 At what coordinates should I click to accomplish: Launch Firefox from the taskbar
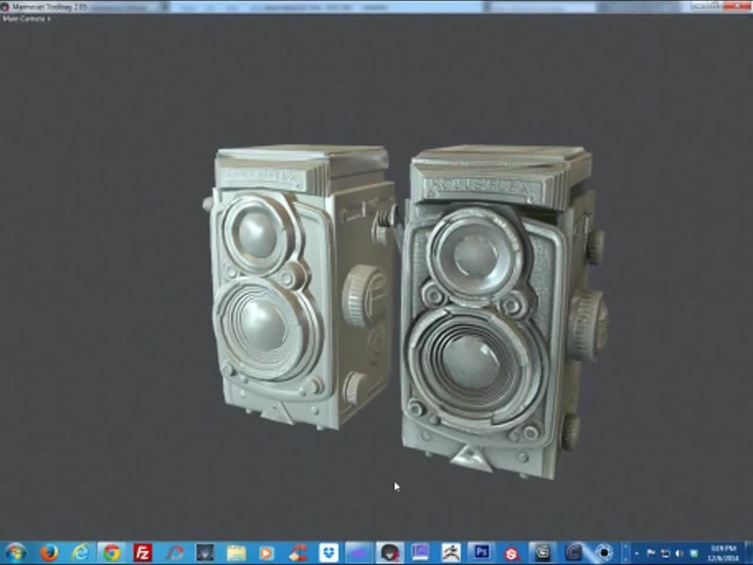coord(49,553)
